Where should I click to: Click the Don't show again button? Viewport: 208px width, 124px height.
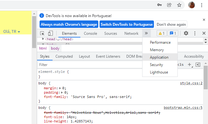(171, 24)
